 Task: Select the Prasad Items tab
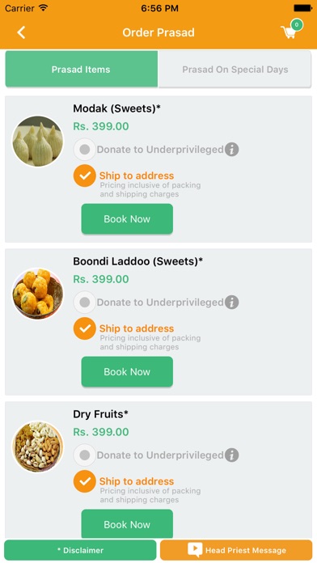[82, 70]
